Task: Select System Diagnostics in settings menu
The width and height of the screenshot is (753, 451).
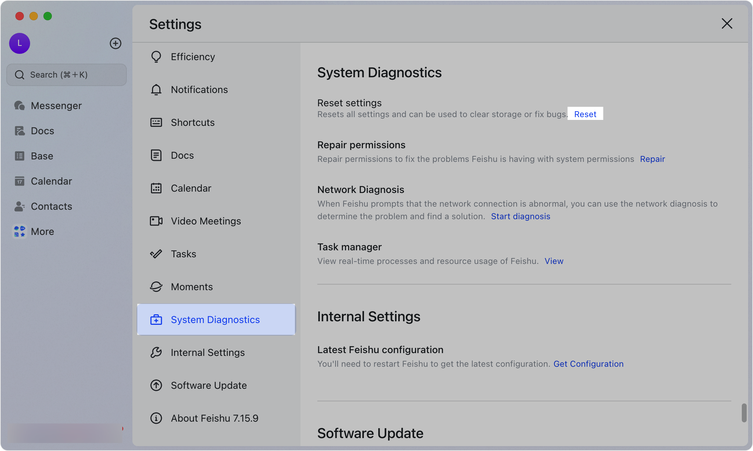Action: pyautogui.click(x=216, y=320)
